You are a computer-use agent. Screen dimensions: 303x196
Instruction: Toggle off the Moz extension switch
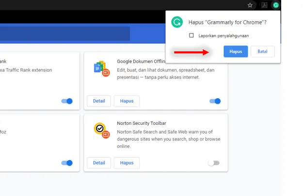tap(67, 163)
